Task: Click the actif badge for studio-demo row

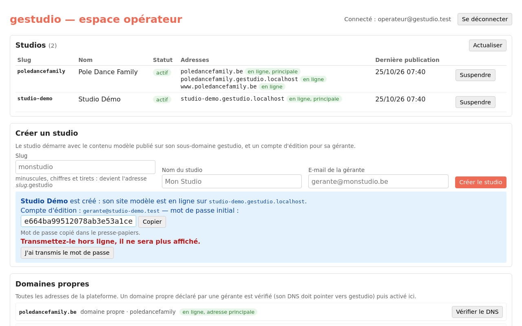Action: pos(162,99)
